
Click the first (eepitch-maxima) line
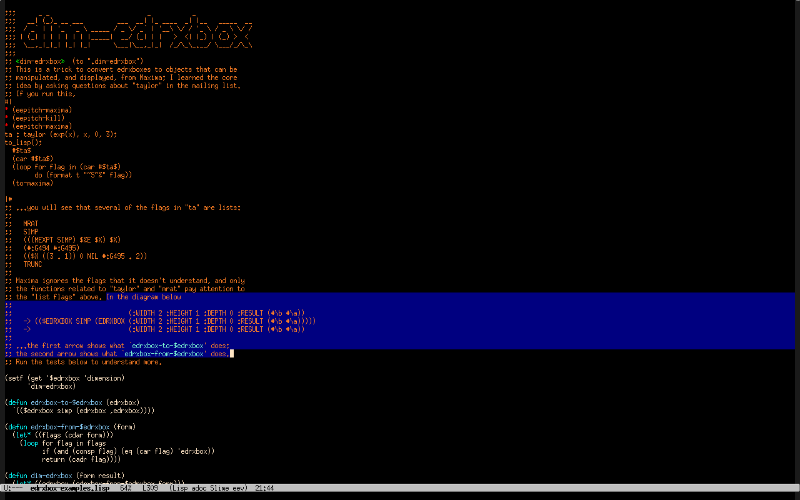pyautogui.click(x=42, y=110)
